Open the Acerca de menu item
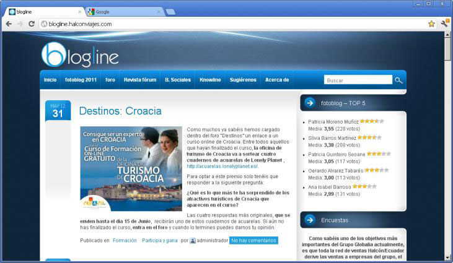The height and width of the screenshot is (263, 453). (x=277, y=80)
